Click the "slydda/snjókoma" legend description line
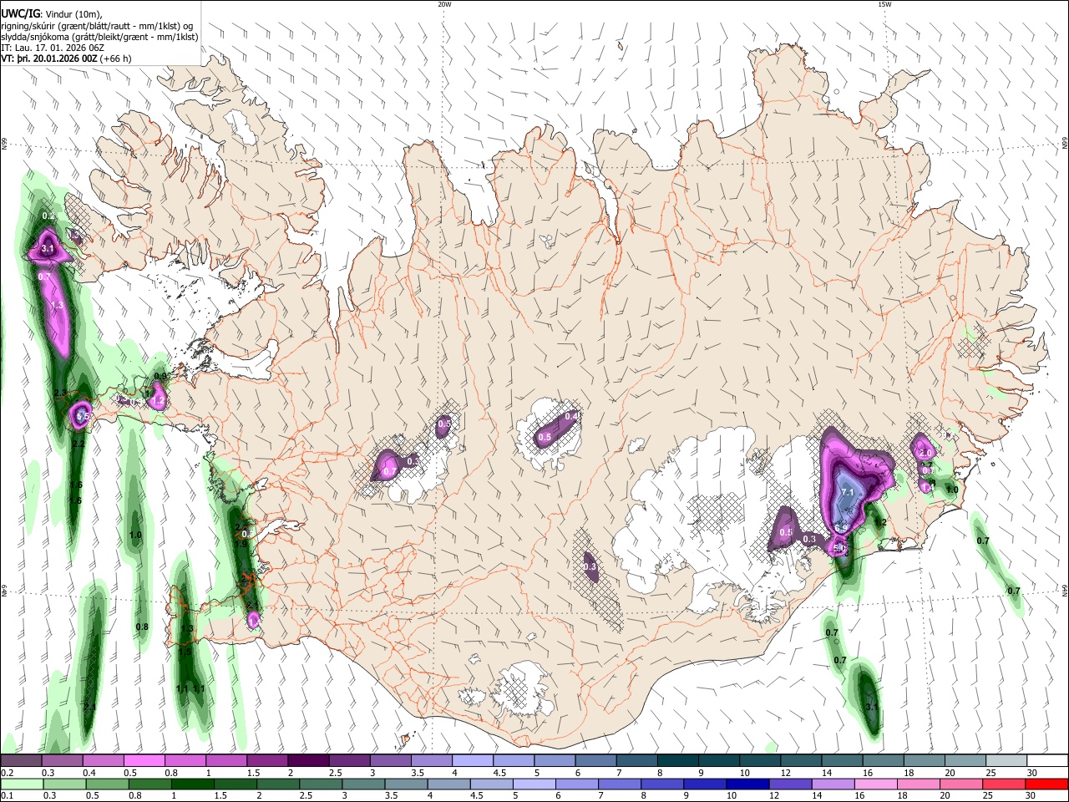Screen dimensions: 1069x802 [x=99, y=37]
